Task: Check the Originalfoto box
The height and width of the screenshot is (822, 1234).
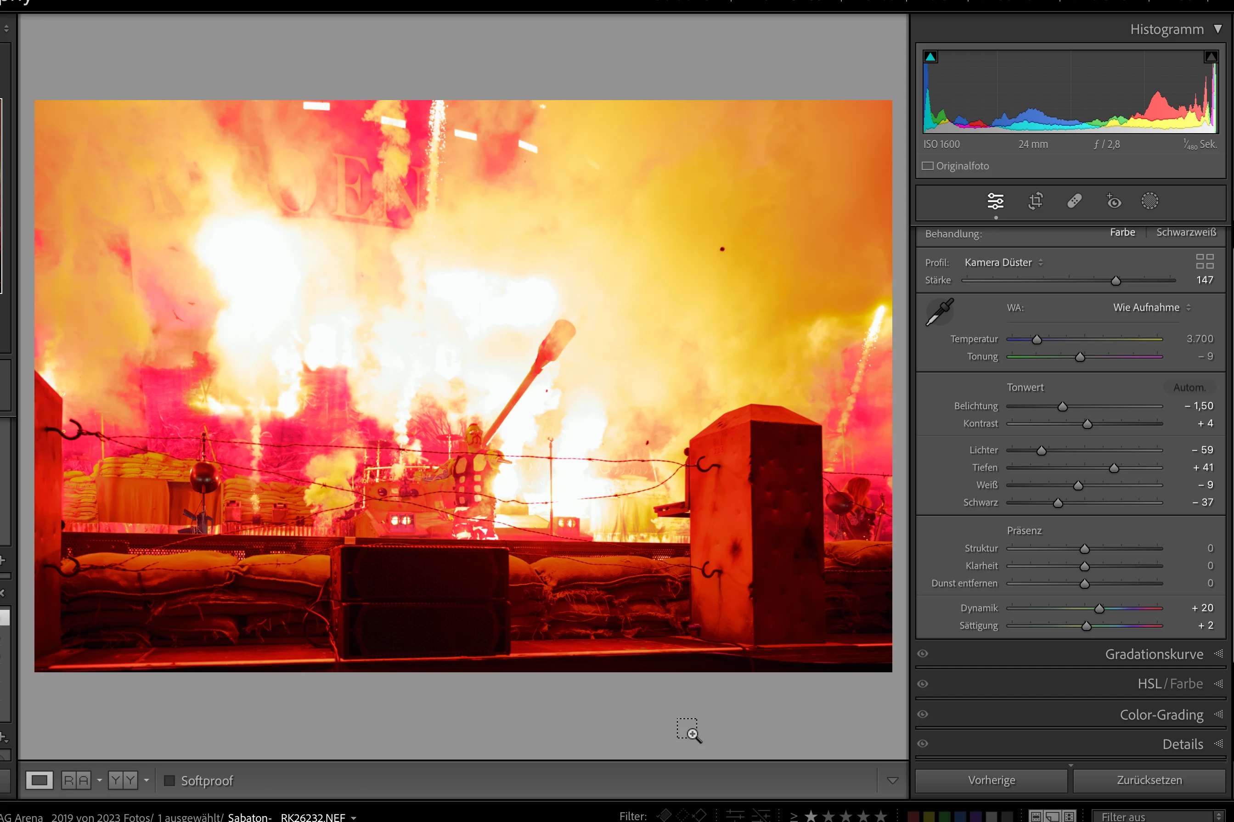Action: click(x=927, y=166)
